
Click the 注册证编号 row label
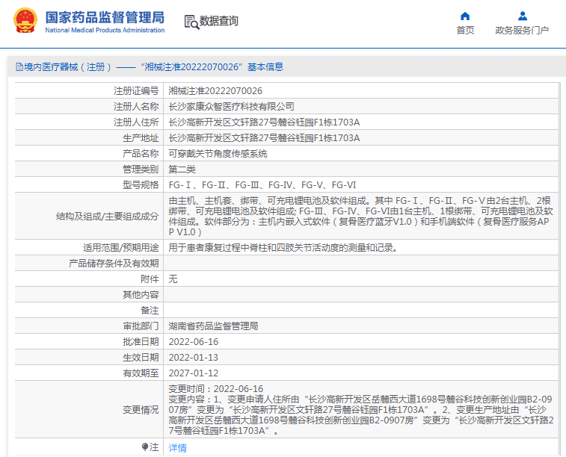(x=136, y=91)
